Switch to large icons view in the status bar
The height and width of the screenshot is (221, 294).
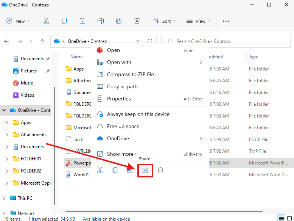[x=289, y=218]
